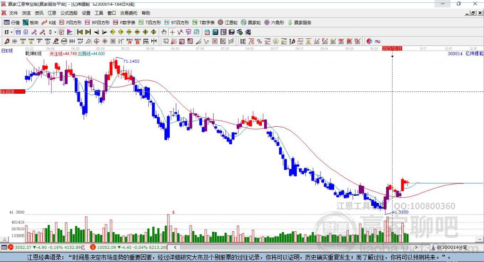Open the 帮助 menu

146,13
